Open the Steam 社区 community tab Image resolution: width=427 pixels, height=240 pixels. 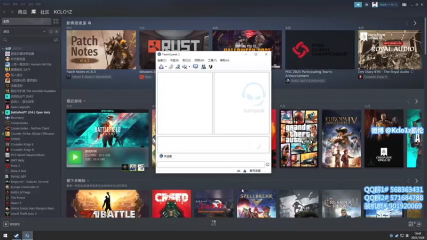(x=45, y=12)
